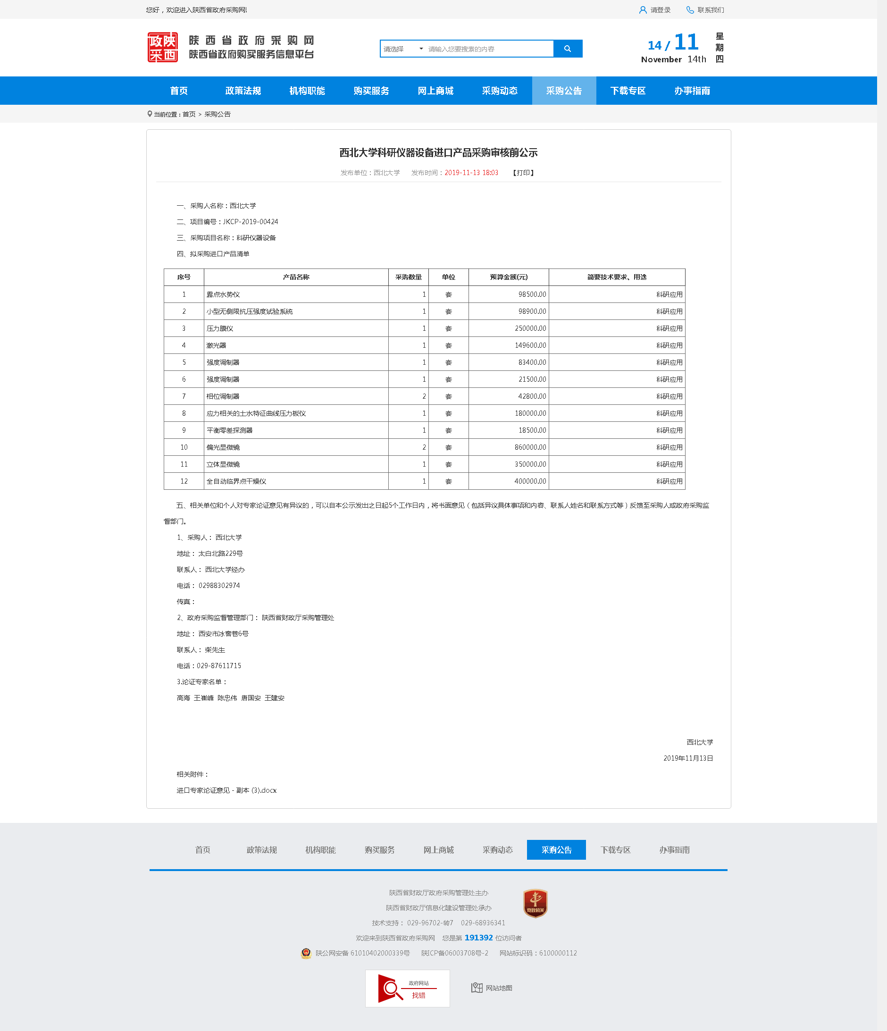Open 网上商城 in the top navigation bar
Screen dimensions: 887x1031
pos(436,91)
